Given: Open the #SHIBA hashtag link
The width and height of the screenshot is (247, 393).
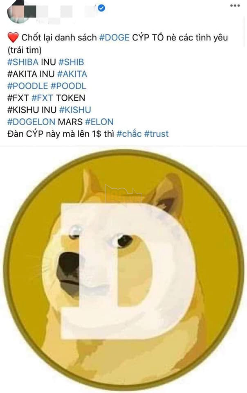Looking at the screenshot, I should (x=23, y=62).
